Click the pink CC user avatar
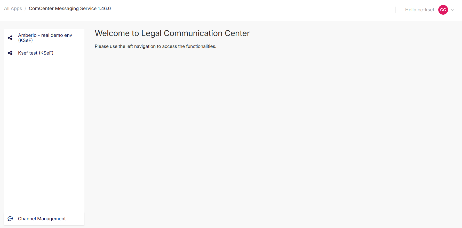 [443, 10]
